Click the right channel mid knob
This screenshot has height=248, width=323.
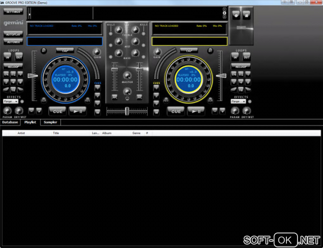(135, 42)
